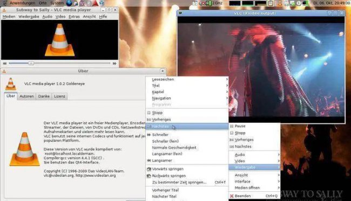Click the text 'VLC media player 1.0.2 Goldeneye'

tap(55, 84)
